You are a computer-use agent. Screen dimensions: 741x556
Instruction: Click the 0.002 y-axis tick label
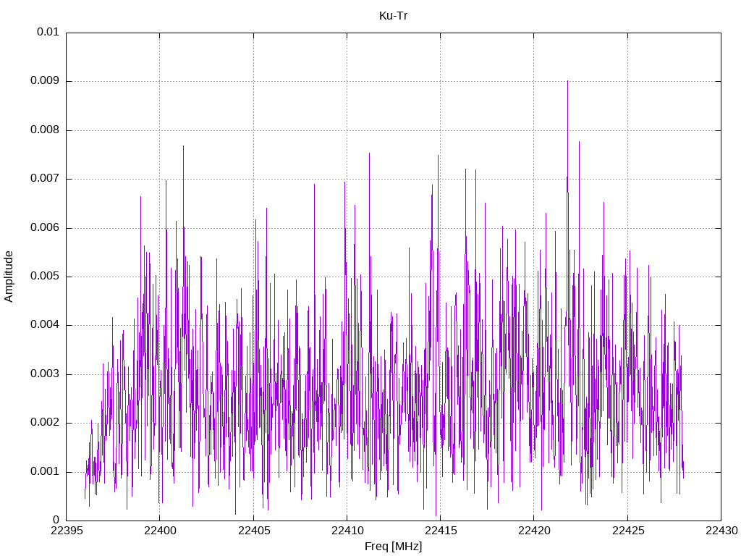[45, 423]
